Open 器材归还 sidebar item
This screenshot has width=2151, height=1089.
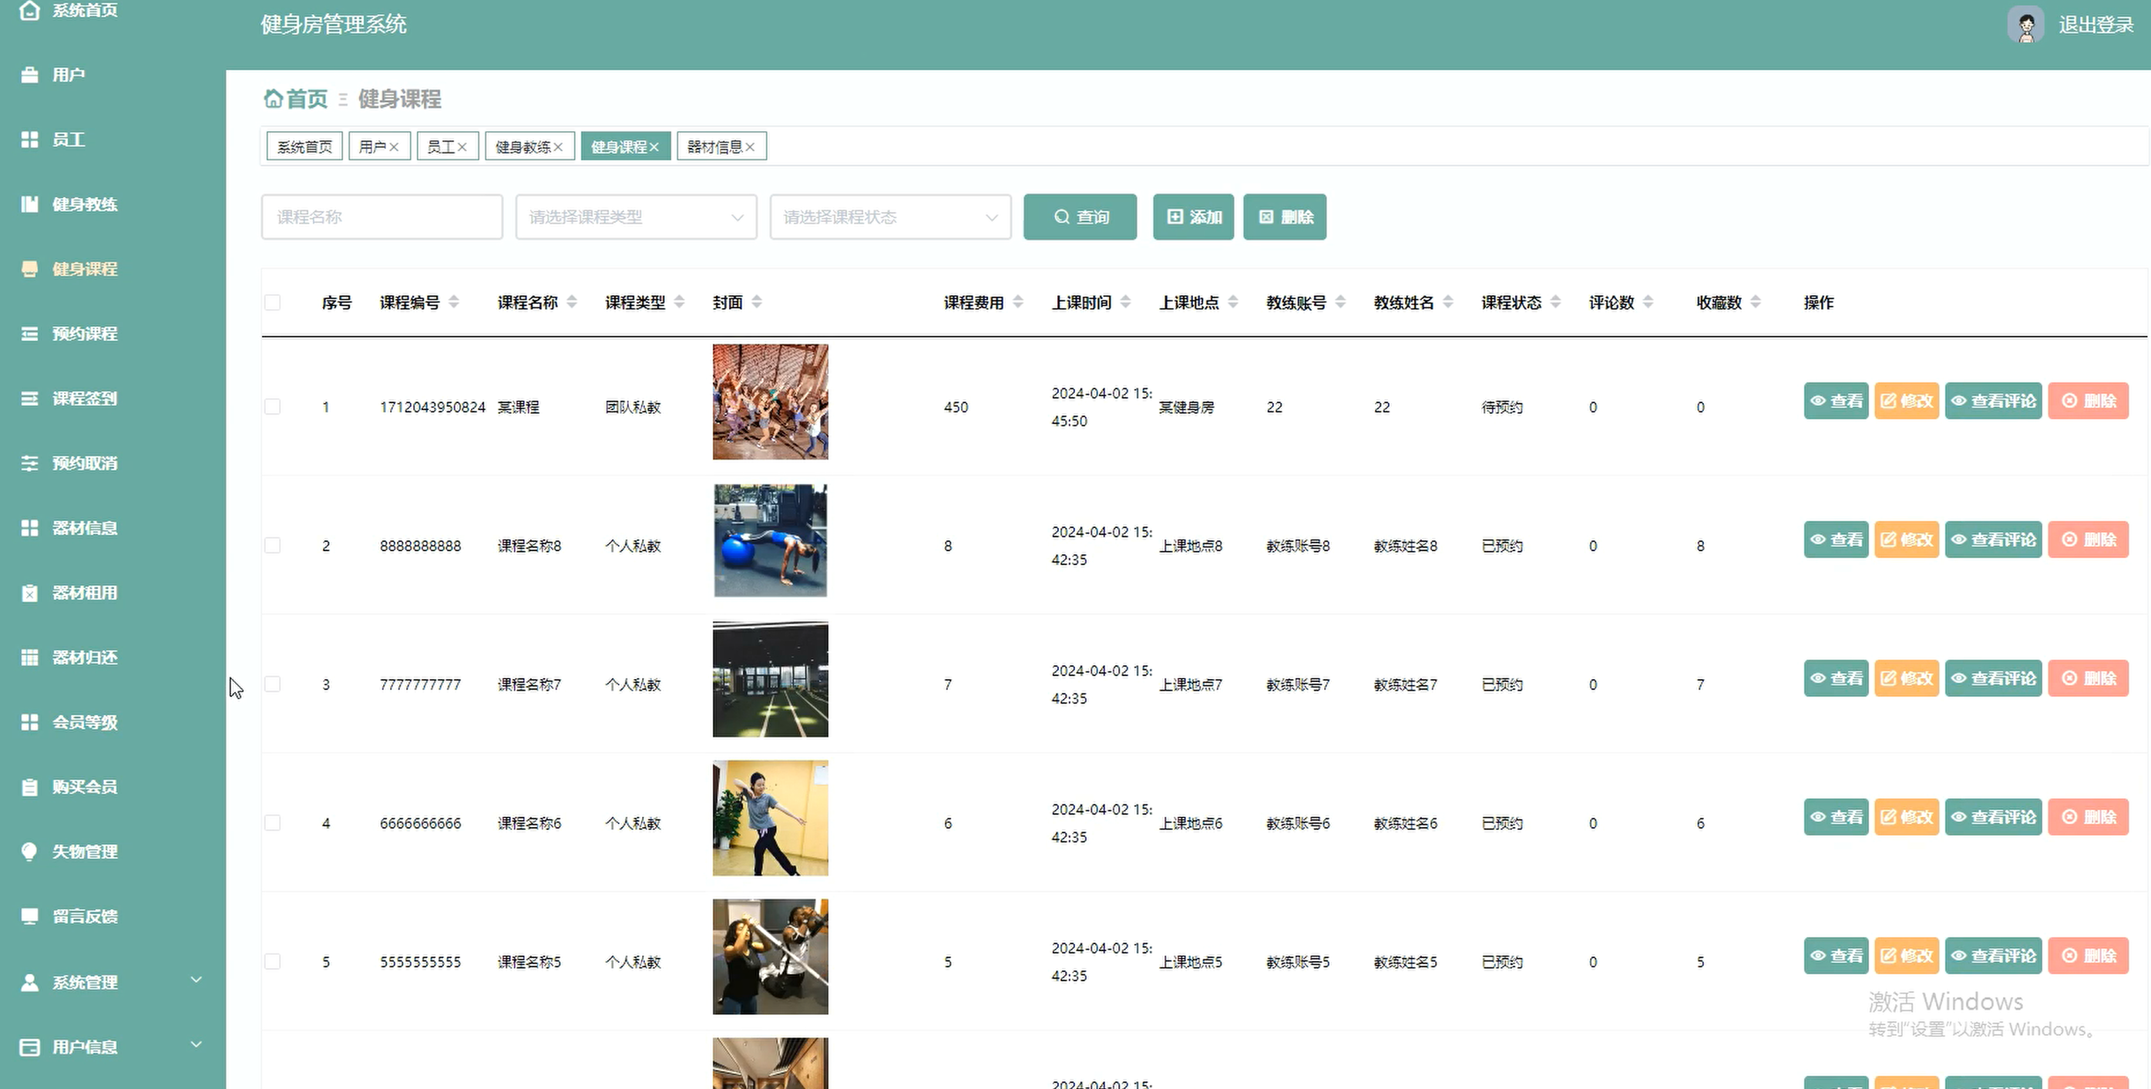coord(84,657)
